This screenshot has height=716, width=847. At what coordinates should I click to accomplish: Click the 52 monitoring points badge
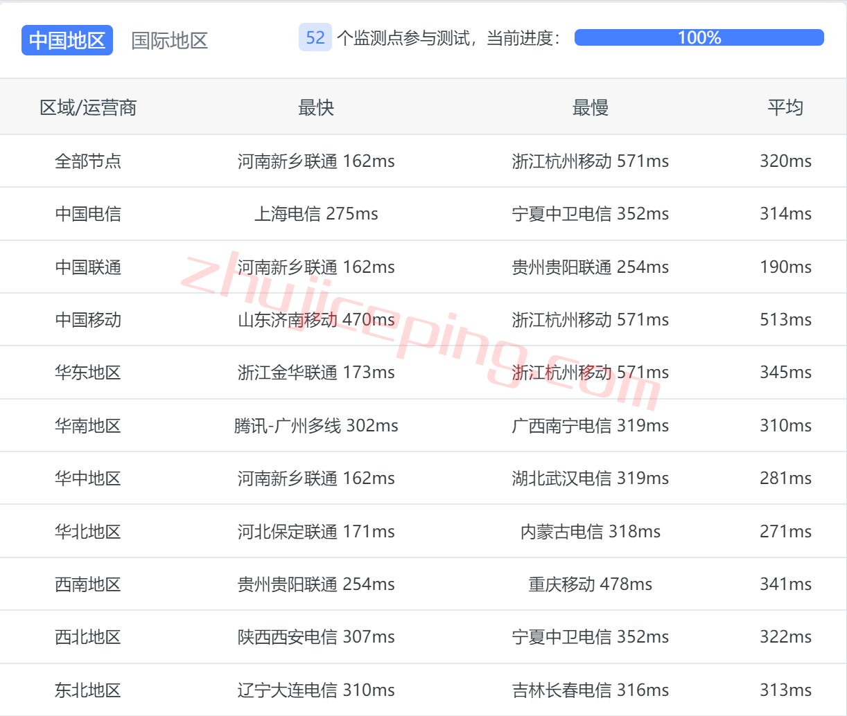315,37
